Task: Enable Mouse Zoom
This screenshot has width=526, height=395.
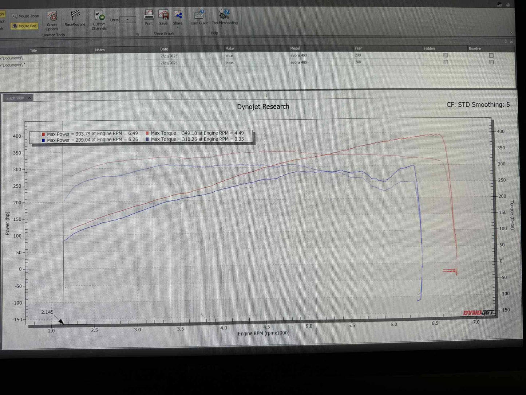Action: pyautogui.click(x=25, y=16)
